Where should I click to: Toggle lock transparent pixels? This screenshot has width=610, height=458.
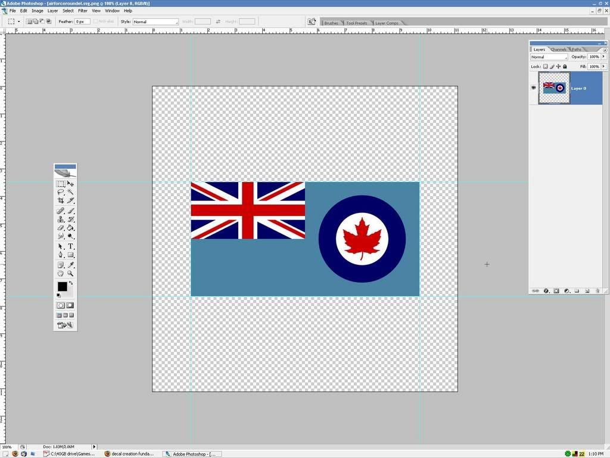coord(546,67)
